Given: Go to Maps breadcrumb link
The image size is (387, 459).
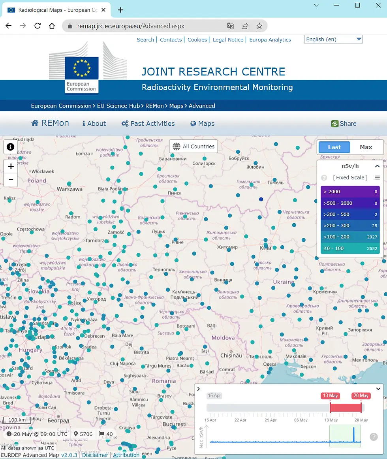Looking at the screenshot, I should coord(176,106).
